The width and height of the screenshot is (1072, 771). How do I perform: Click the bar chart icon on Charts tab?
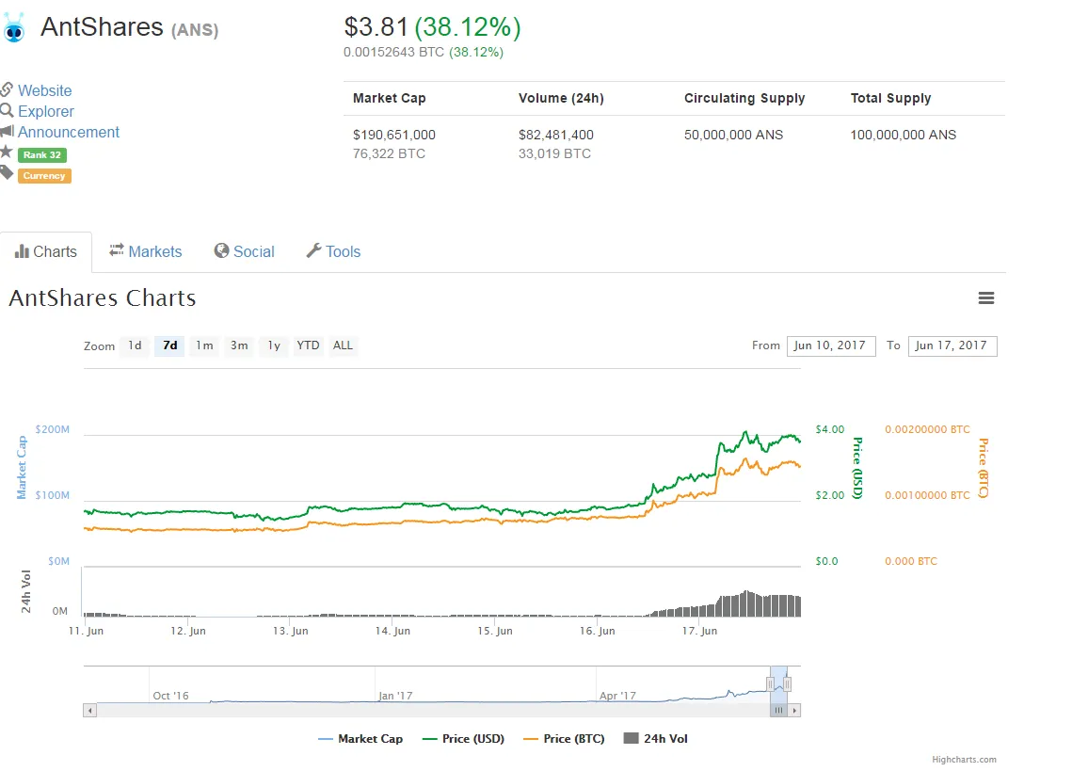click(22, 251)
